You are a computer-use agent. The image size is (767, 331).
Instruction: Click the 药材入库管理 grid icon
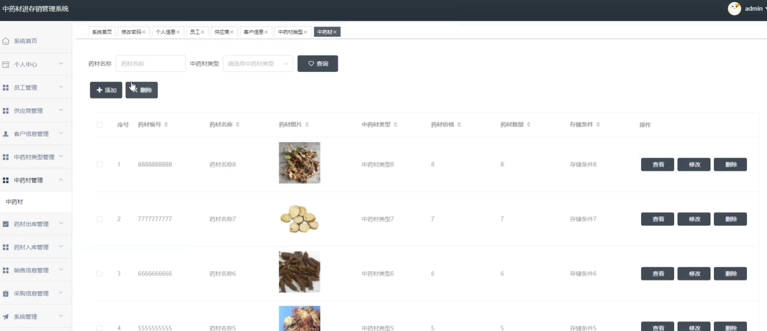(x=5, y=247)
